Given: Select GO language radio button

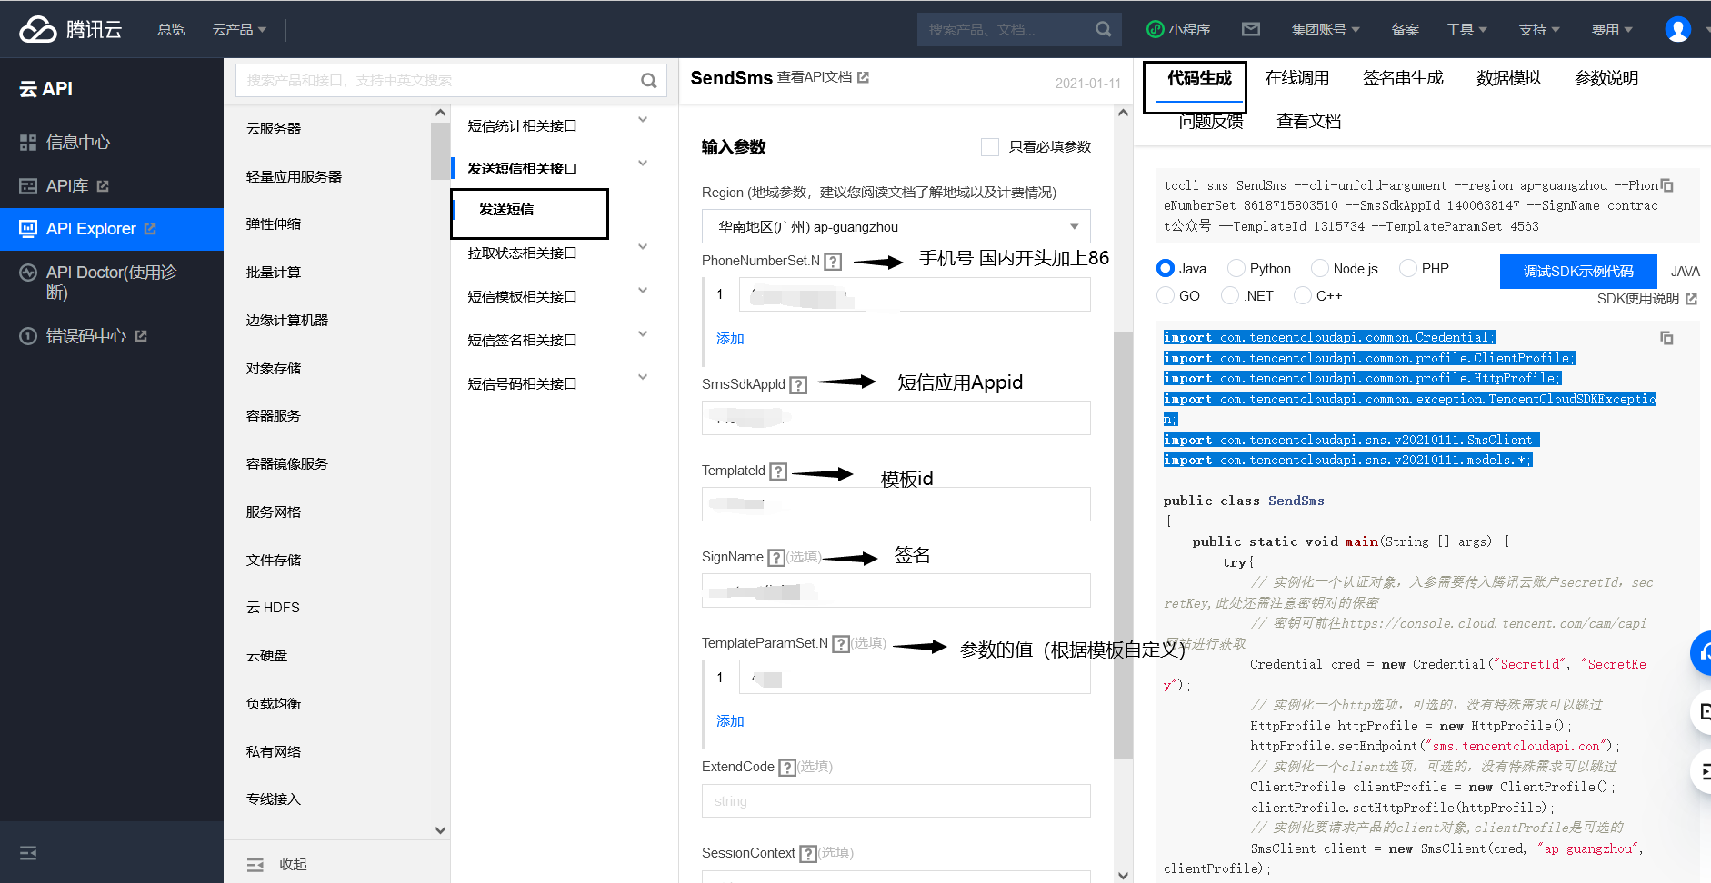Looking at the screenshot, I should point(1166,295).
